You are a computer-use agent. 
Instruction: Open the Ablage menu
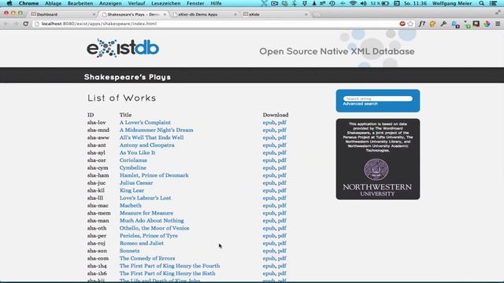coord(53,3)
